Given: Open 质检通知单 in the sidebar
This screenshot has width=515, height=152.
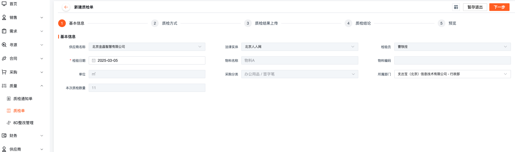Looking at the screenshot, I should pos(23,99).
